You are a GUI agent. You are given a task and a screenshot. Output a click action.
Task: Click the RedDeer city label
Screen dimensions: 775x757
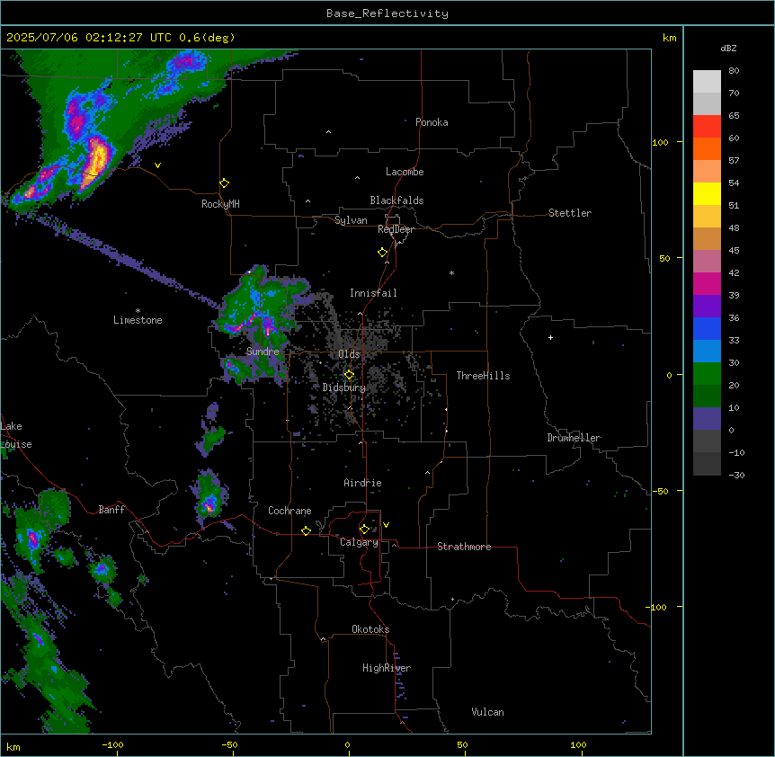(x=396, y=229)
